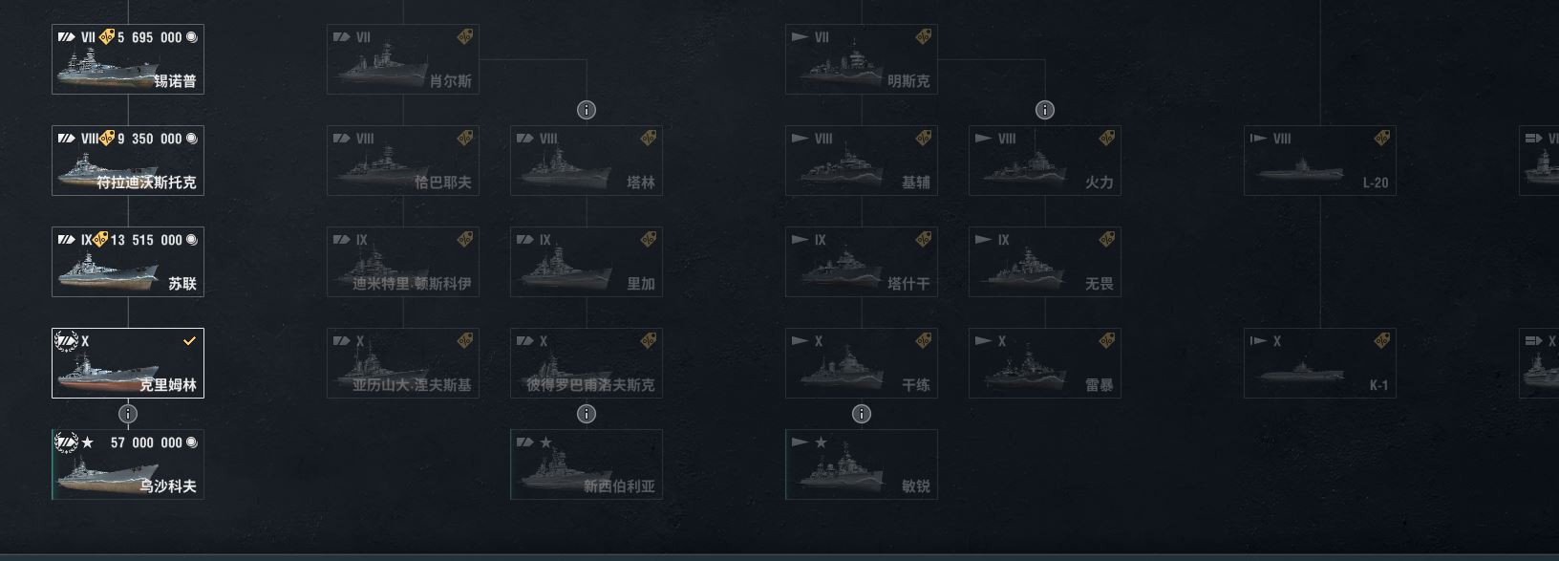Click the discount tag on the 肖尔斯 tile
Viewport: 1559px width, 561px height.
click(x=465, y=37)
